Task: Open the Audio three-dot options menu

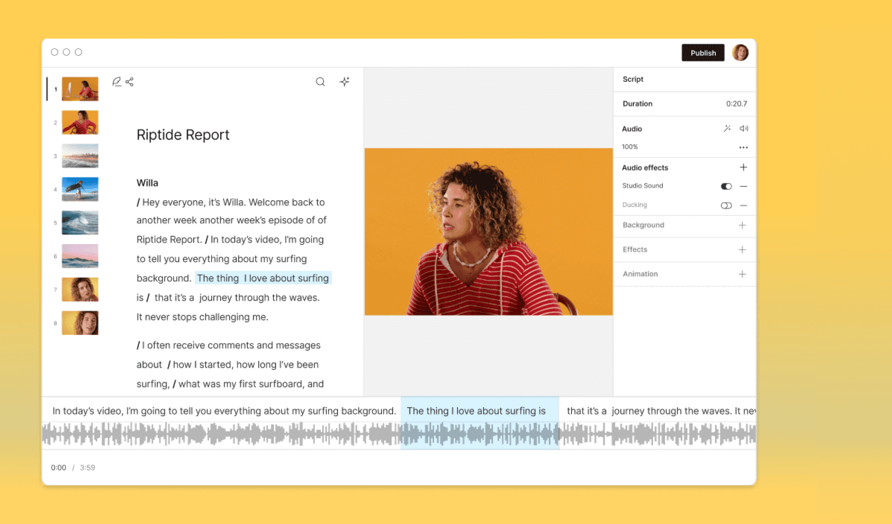Action: coord(743,147)
